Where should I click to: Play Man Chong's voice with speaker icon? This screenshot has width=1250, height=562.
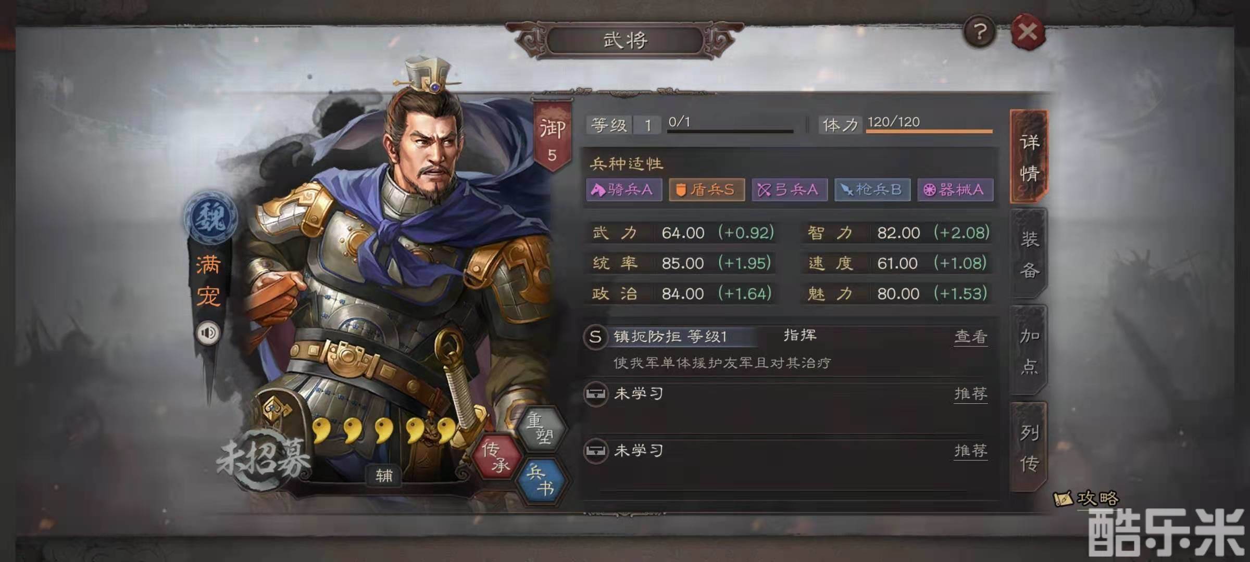208,333
